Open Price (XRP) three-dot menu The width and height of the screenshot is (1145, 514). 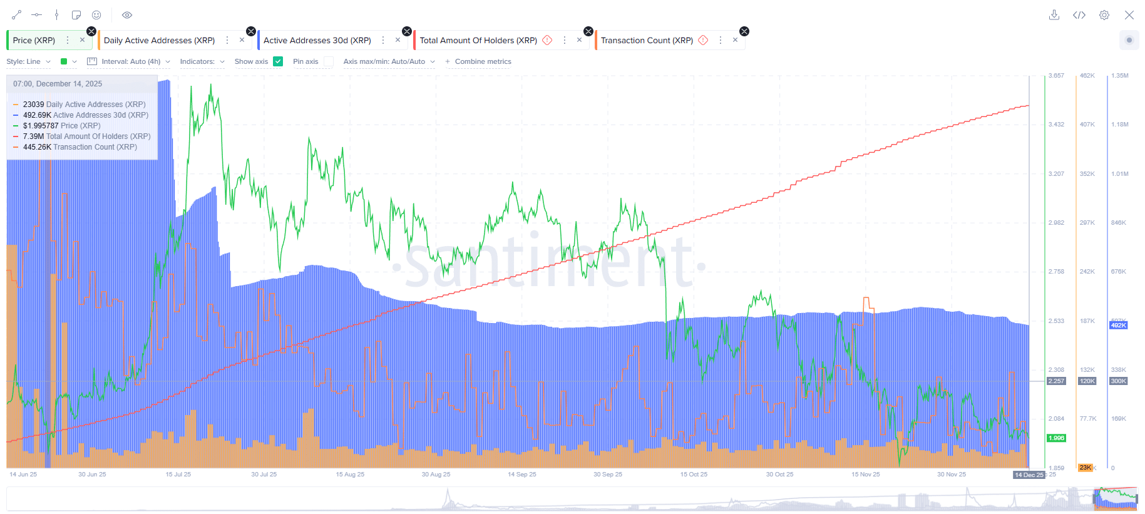pyautogui.click(x=68, y=40)
